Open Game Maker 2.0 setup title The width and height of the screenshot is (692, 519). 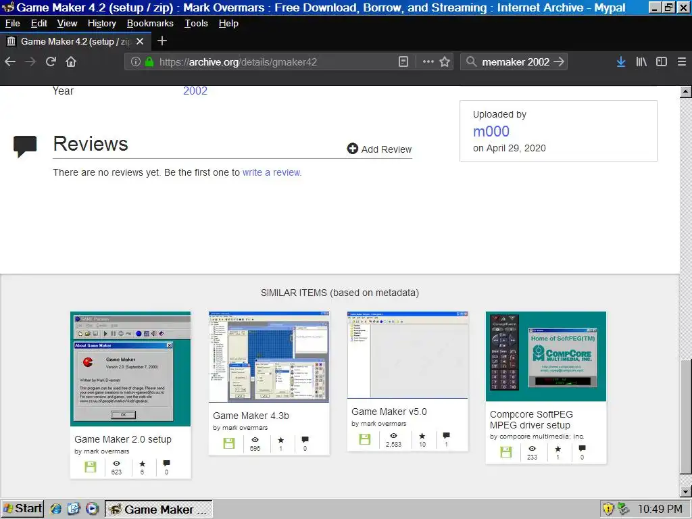click(123, 439)
